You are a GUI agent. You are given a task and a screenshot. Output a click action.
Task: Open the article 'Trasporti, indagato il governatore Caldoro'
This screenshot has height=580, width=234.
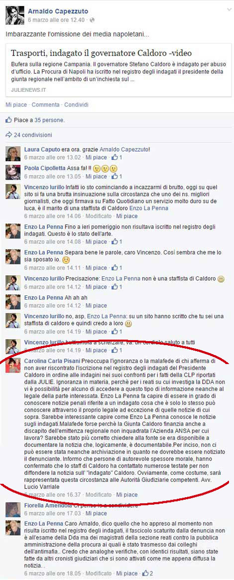(x=101, y=52)
